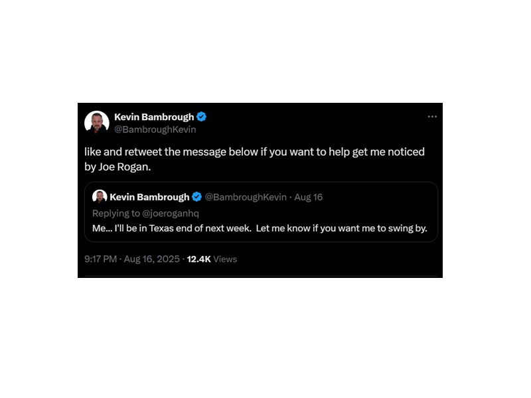This screenshot has height=398, width=531.
Task: Click 'by Joe Rogan.' in the main tweet
Action: (x=117, y=167)
